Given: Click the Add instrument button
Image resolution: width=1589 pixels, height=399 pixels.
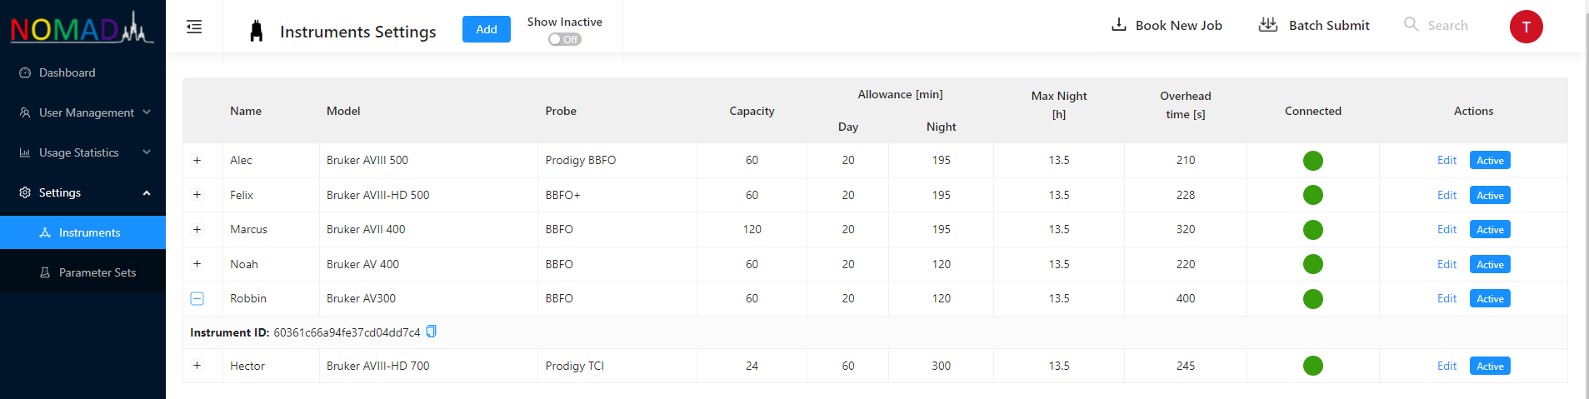Looking at the screenshot, I should (x=487, y=29).
